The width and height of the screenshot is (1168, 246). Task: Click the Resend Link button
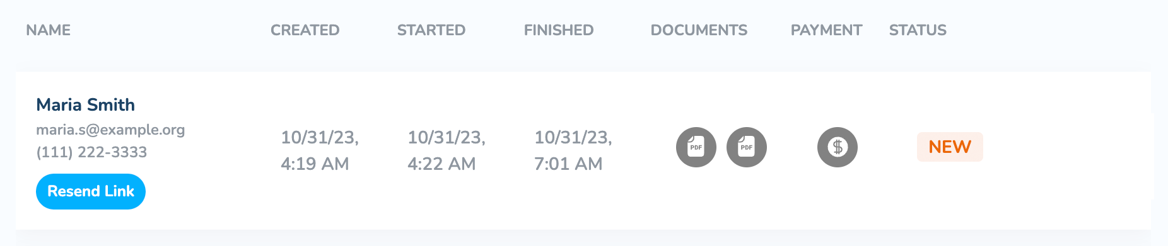coord(91,191)
